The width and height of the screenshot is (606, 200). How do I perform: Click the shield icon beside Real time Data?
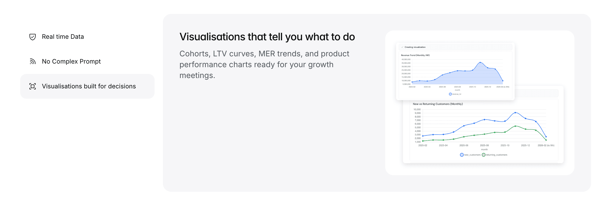pyautogui.click(x=33, y=37)
